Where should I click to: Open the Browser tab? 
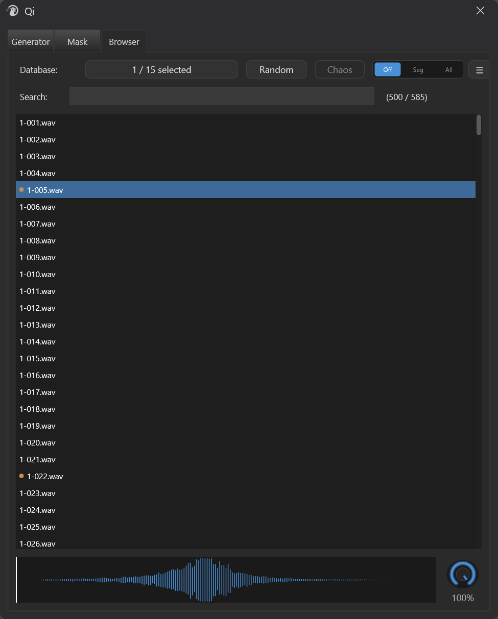click(124, 42)
